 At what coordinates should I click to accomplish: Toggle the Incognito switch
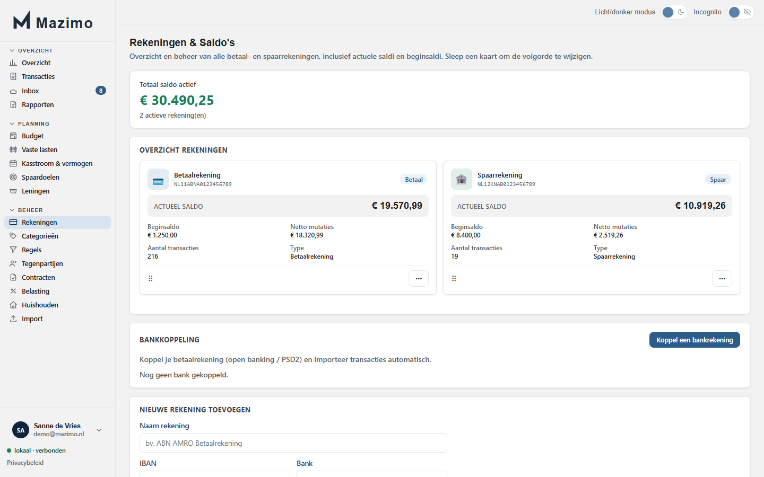(741, 12)
